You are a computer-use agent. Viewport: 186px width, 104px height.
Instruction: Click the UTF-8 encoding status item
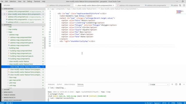pyautogui.click(x=164, y=103)
